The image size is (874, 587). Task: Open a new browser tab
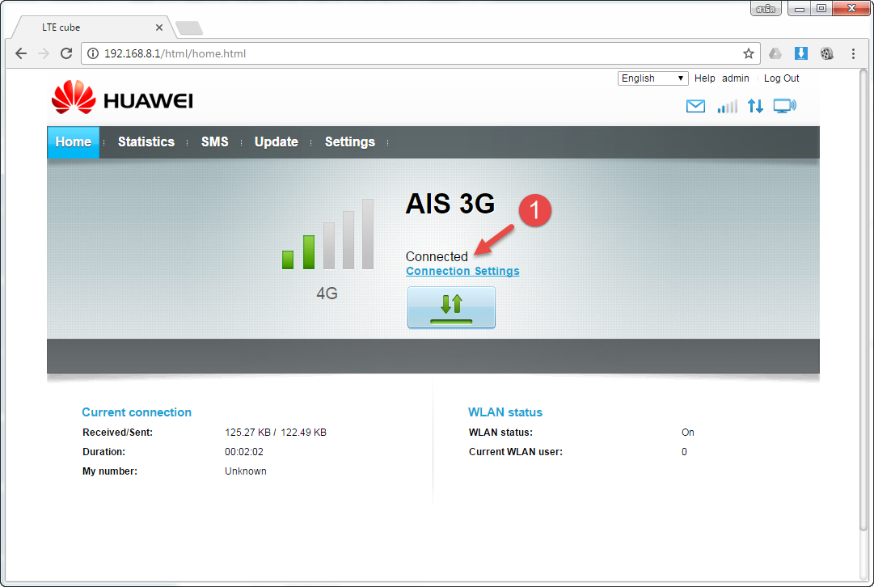[189, 27]
